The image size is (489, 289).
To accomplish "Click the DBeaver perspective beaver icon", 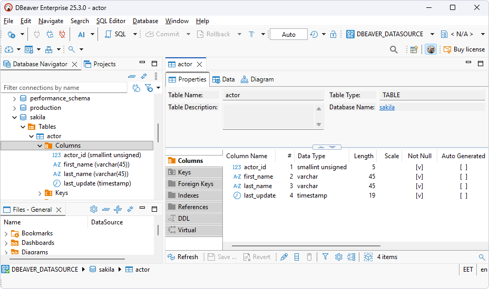I will pyautogui.click(x=431, y=49).
